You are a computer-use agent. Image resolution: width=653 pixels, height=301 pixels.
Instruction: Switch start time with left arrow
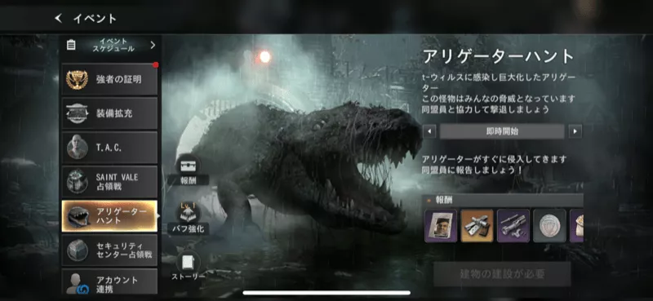pos(429,131)
